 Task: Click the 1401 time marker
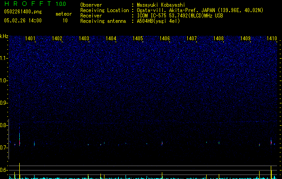click(x=30, y=38)
